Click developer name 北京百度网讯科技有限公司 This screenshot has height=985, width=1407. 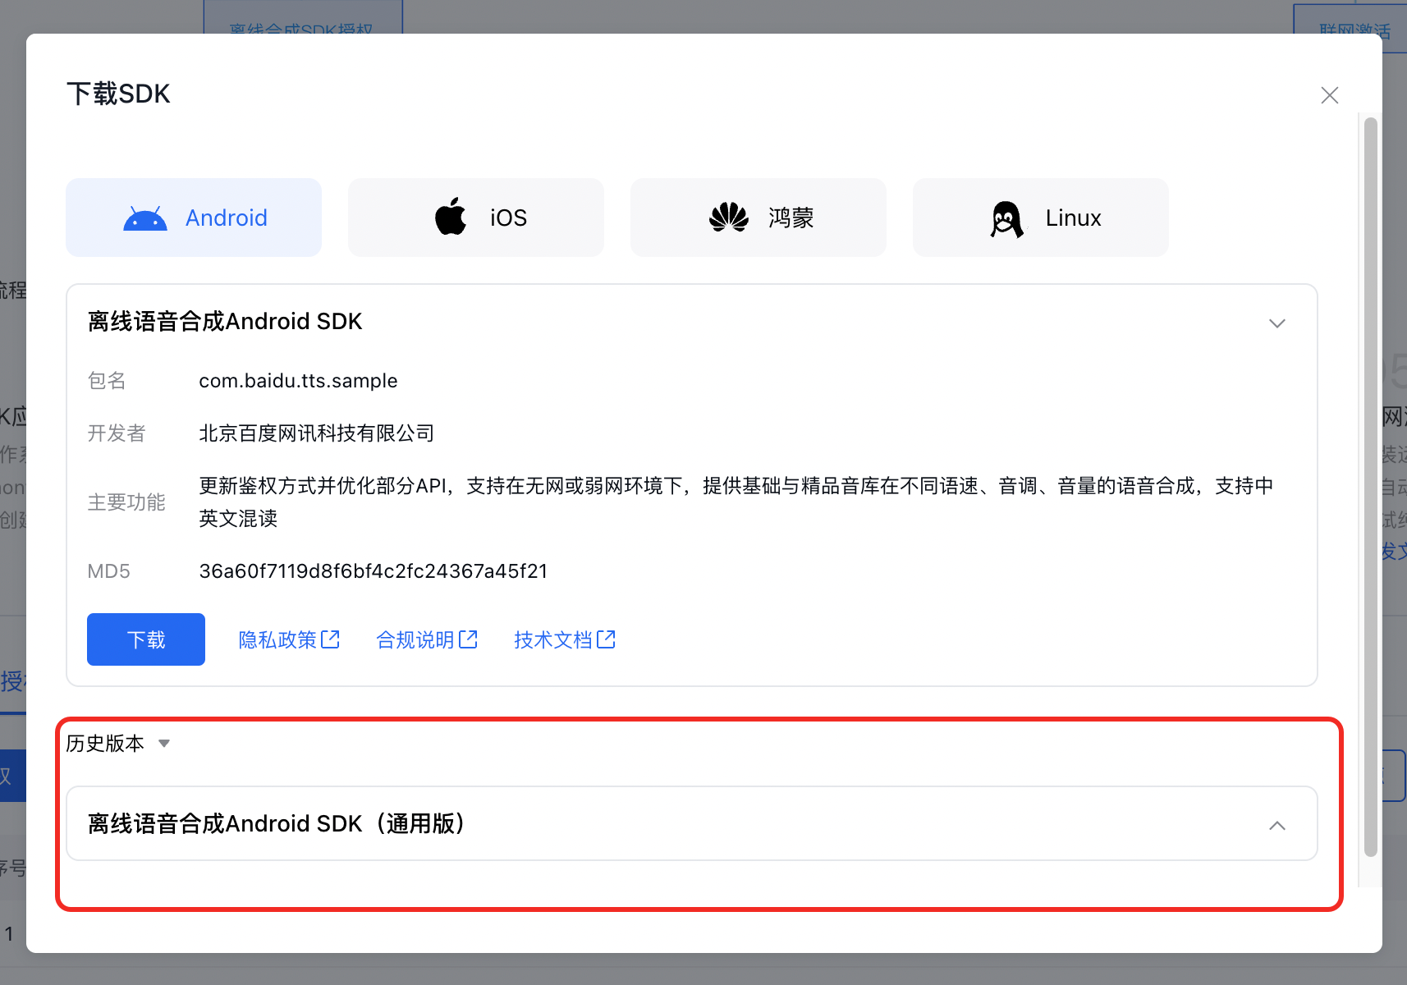click(317, 433)
